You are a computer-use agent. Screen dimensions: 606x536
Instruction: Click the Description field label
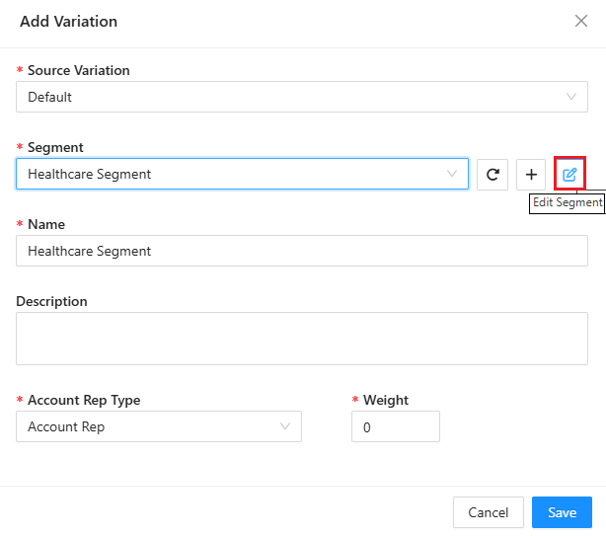tap(51, 301)
